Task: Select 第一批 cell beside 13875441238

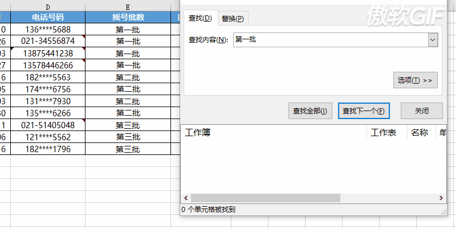Action: click(128, 53)
